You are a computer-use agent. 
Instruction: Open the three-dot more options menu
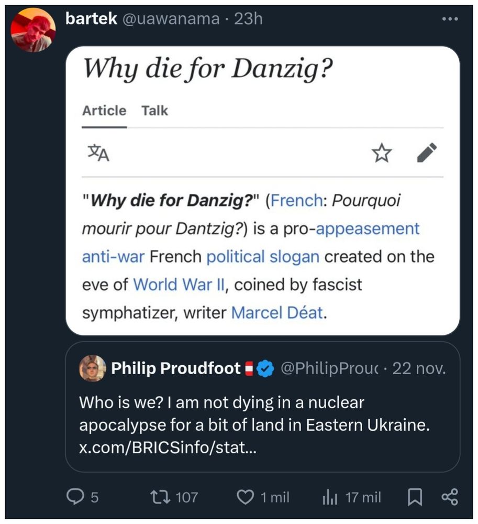tap(450, 19)
